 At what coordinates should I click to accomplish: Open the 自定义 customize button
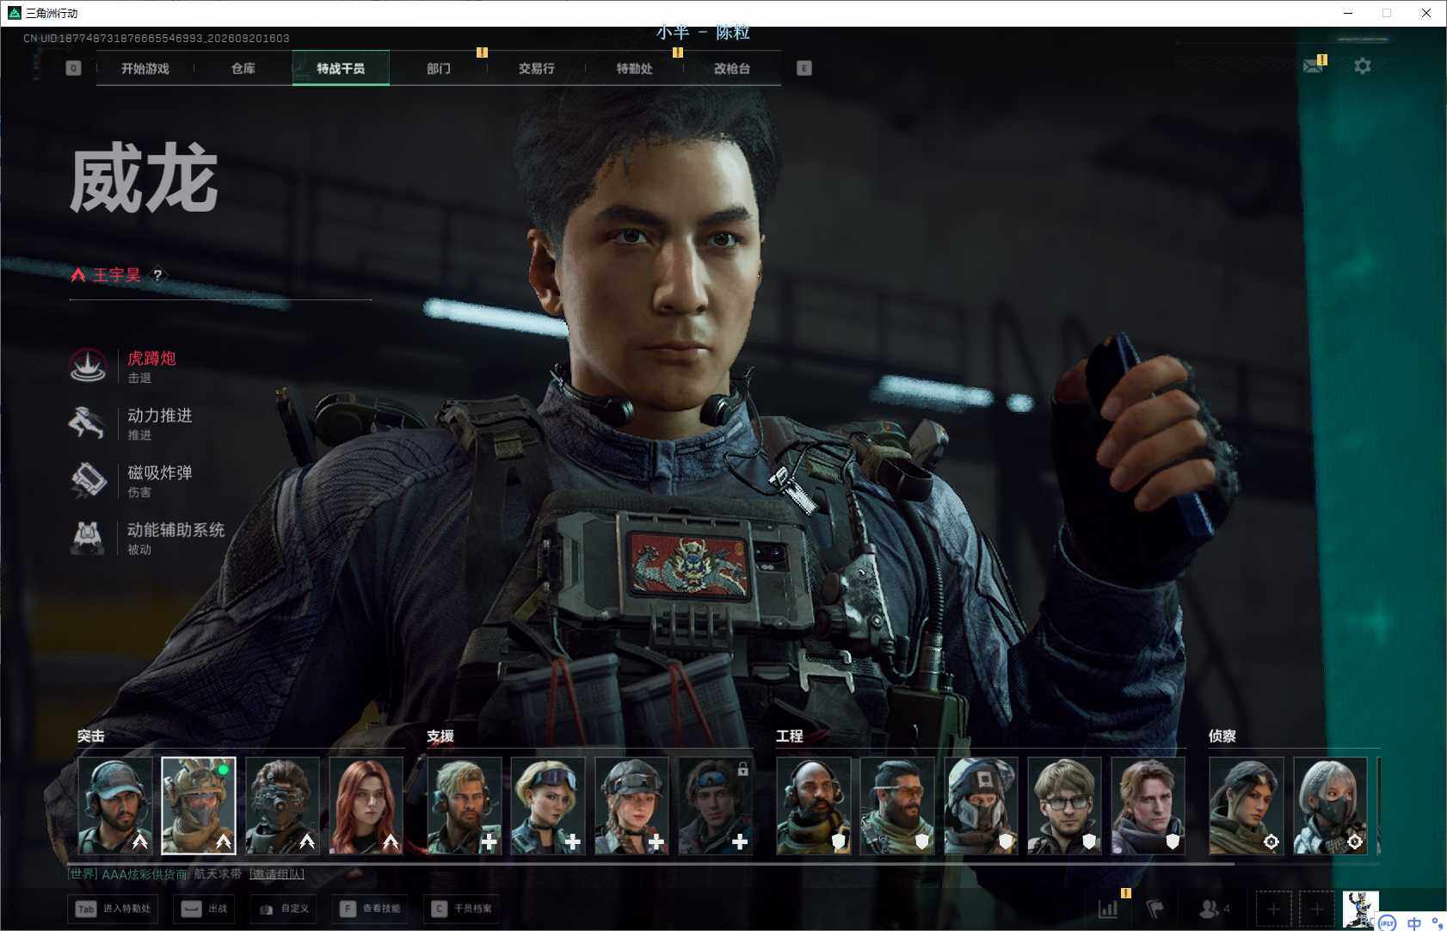(284, 909)
